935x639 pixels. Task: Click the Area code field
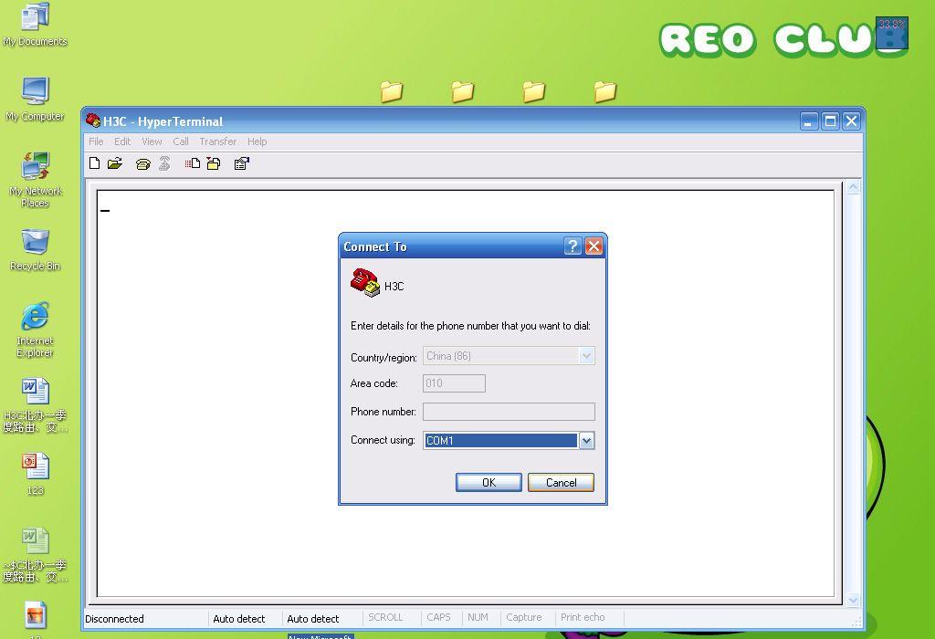[454, 383]
